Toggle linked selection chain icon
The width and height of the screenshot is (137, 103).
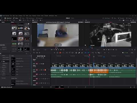pos(79,53)
